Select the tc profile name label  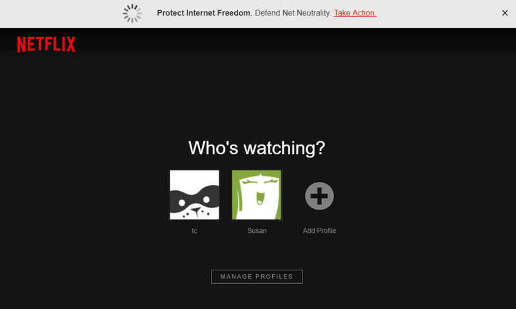(195, 231)
